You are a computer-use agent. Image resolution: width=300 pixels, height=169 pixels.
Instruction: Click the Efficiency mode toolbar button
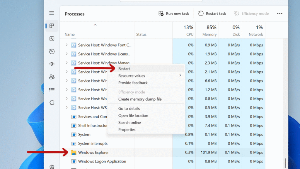pyautogui.click(x=251, y=13)
